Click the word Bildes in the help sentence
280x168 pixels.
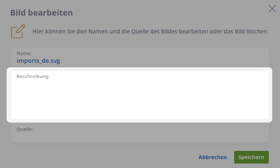[169, 31]
